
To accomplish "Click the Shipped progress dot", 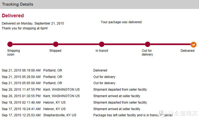I will pyautogui.click(x=56, y=44).
